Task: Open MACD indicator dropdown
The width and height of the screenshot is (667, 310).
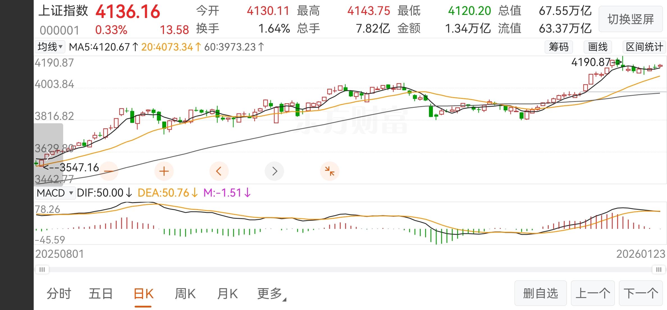Action: [x=55, y=193]
